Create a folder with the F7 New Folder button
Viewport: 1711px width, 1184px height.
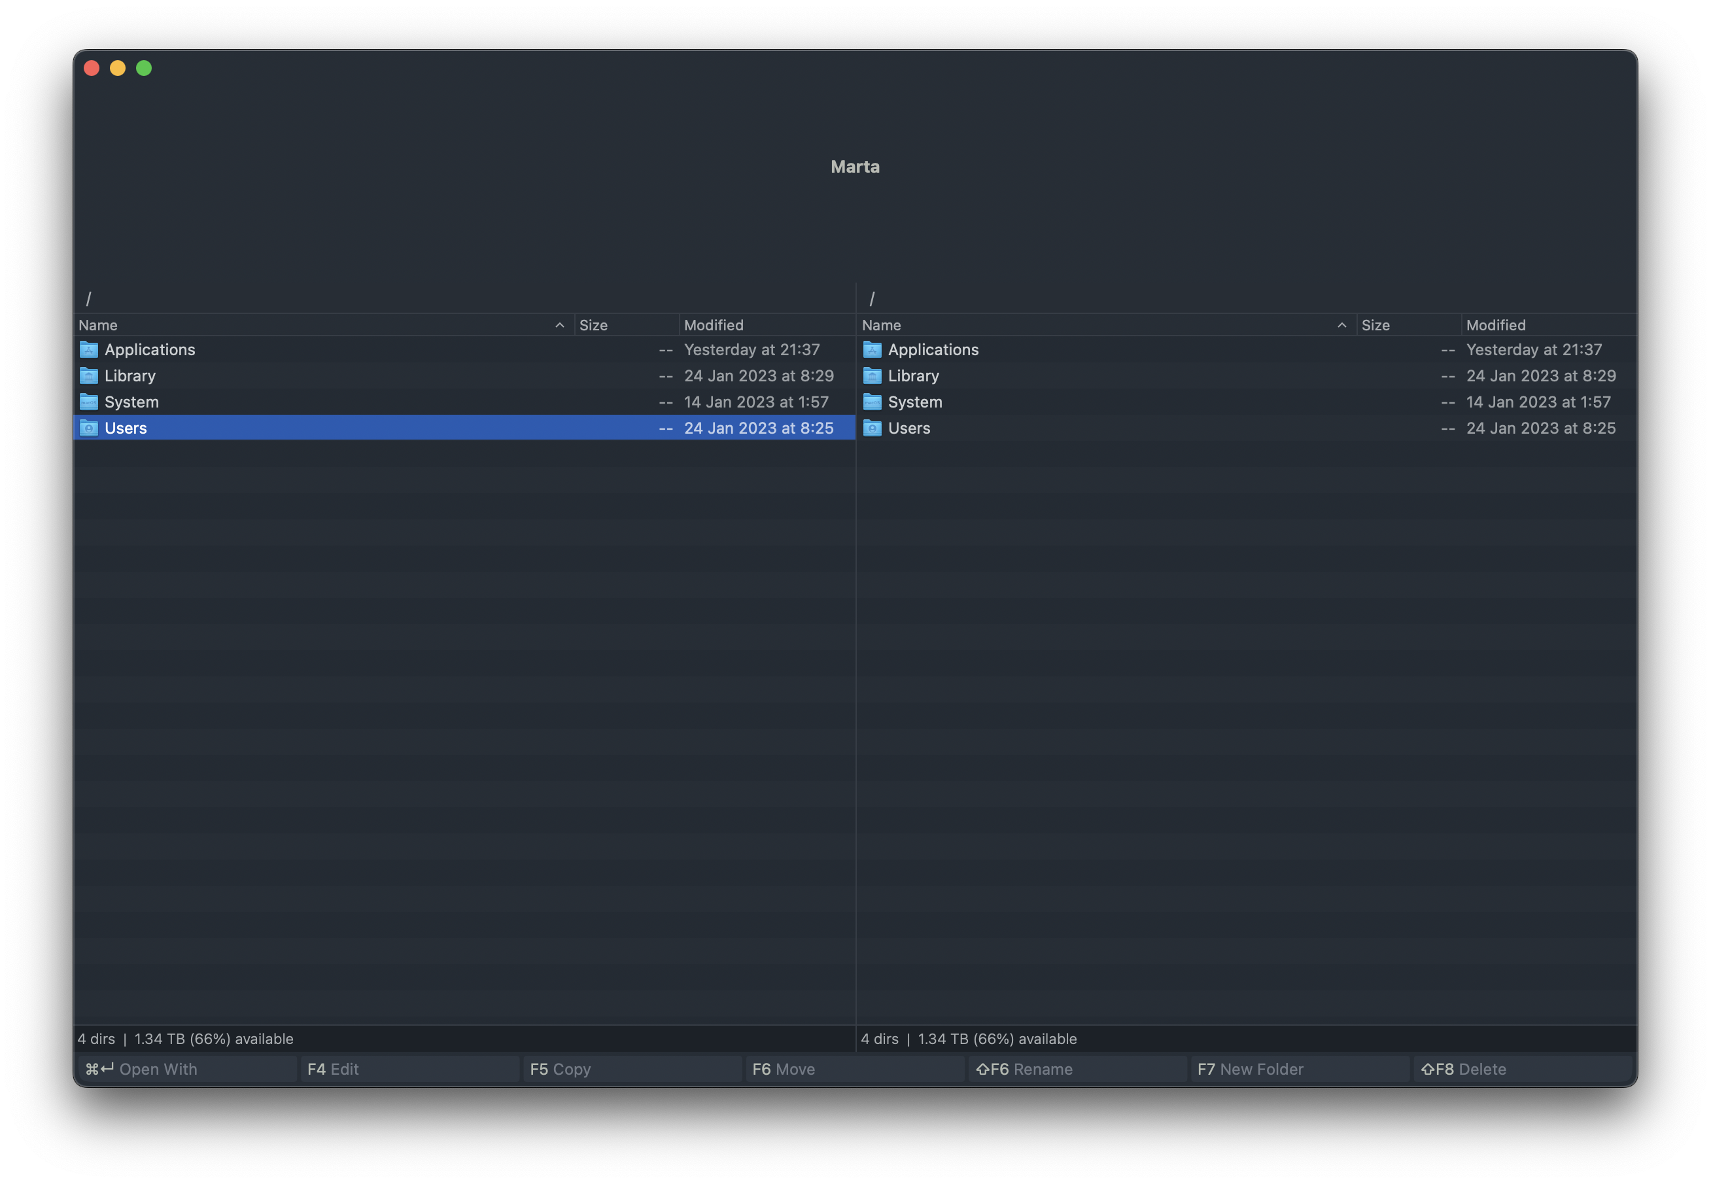(x=1251, y=1069)
